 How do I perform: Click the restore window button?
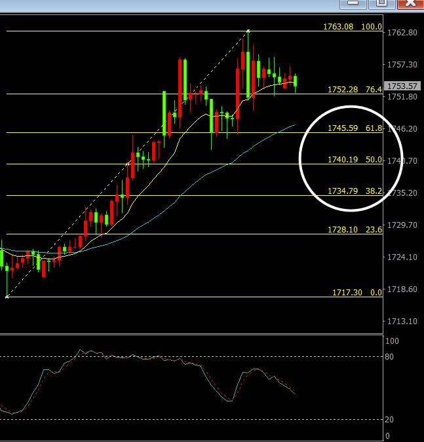(381, 4)
